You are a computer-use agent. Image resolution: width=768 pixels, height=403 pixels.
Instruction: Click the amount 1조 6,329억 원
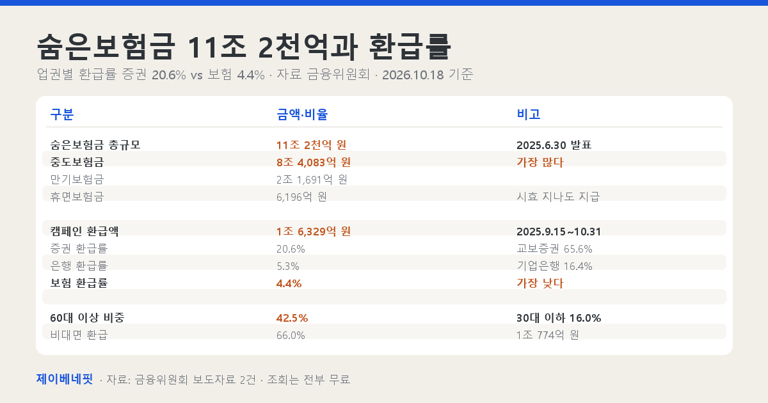(313, 231)
